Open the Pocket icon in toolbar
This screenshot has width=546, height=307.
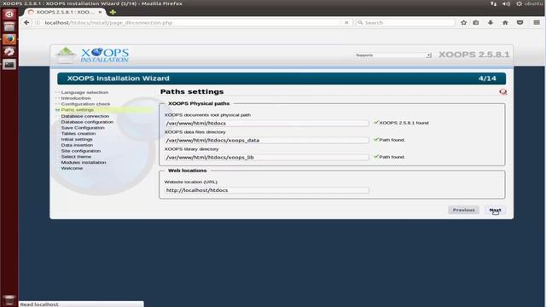(x=520, y=23)
